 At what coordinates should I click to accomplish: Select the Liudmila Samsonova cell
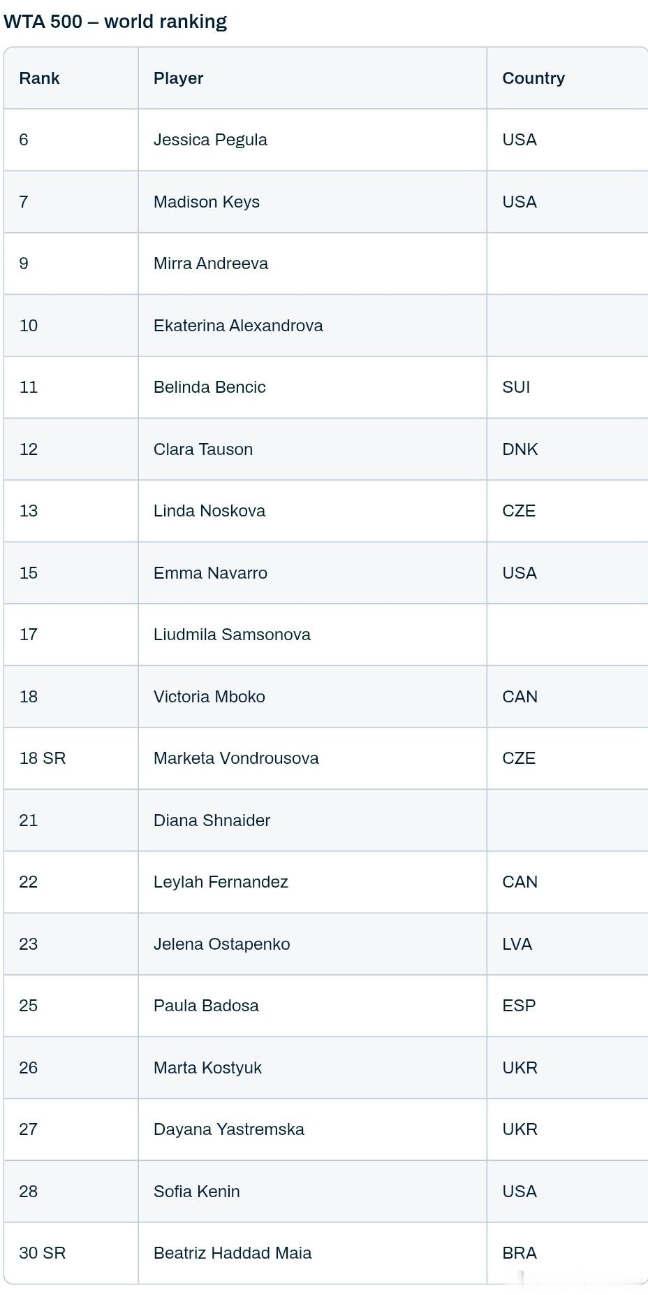point(232,635)
